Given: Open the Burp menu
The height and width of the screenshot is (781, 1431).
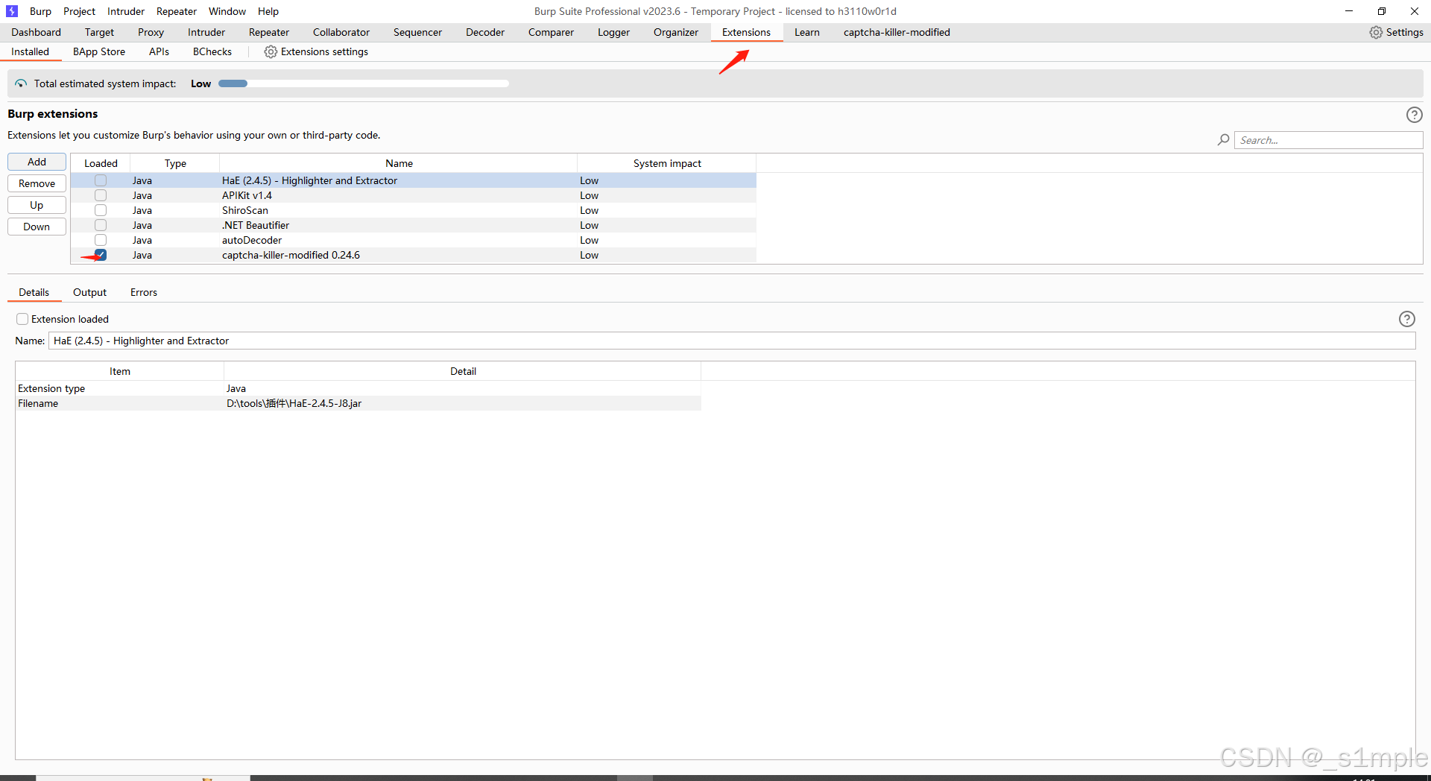Looking at the screenshot, I should pyautogui.click(x=40, y=11).
